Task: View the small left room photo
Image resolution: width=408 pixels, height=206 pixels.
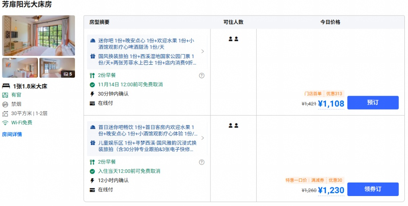Action: (20, 68)
